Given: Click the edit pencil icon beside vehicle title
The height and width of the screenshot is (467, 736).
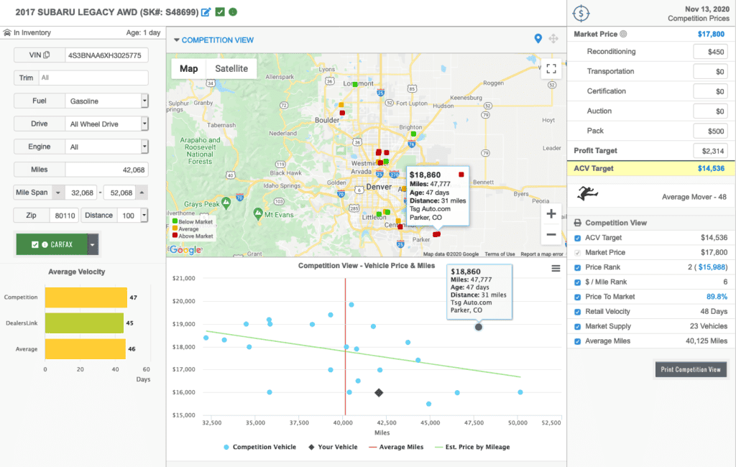Looking at the screenshot, I should point(206,12).
